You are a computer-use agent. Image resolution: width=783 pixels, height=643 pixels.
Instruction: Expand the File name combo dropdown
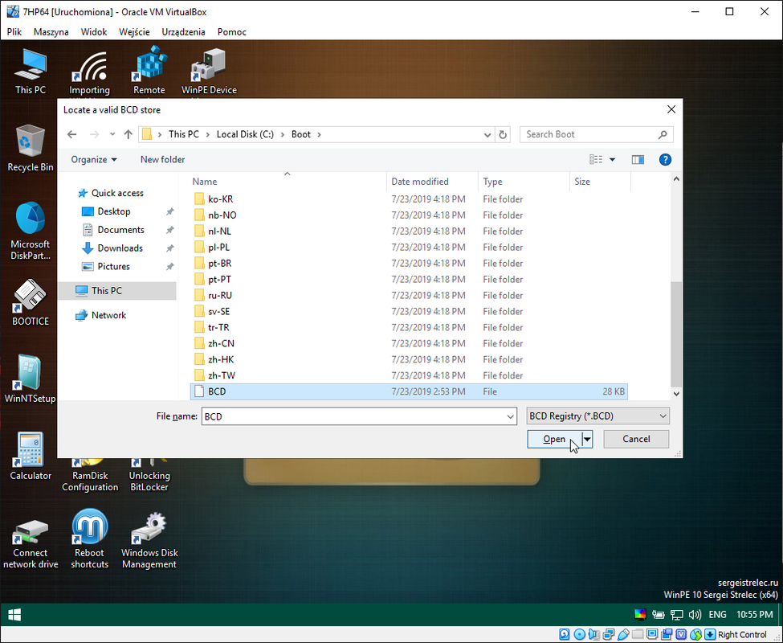(x=510, y=416)
